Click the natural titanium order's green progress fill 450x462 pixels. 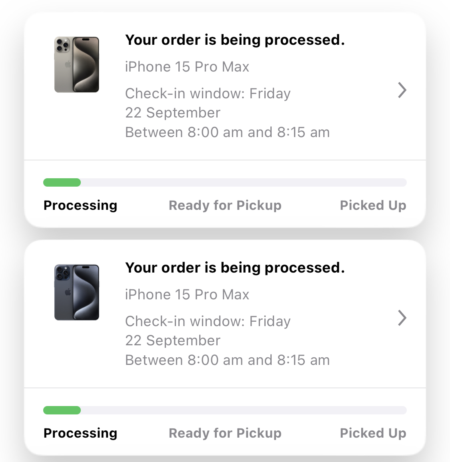[x=62, y=183]
